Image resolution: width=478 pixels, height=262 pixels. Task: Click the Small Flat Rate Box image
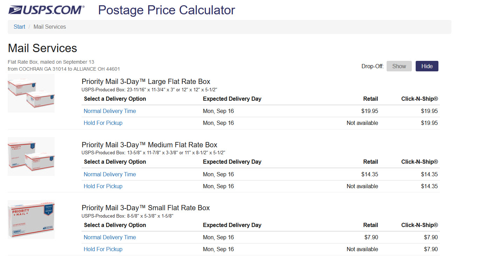31,220
